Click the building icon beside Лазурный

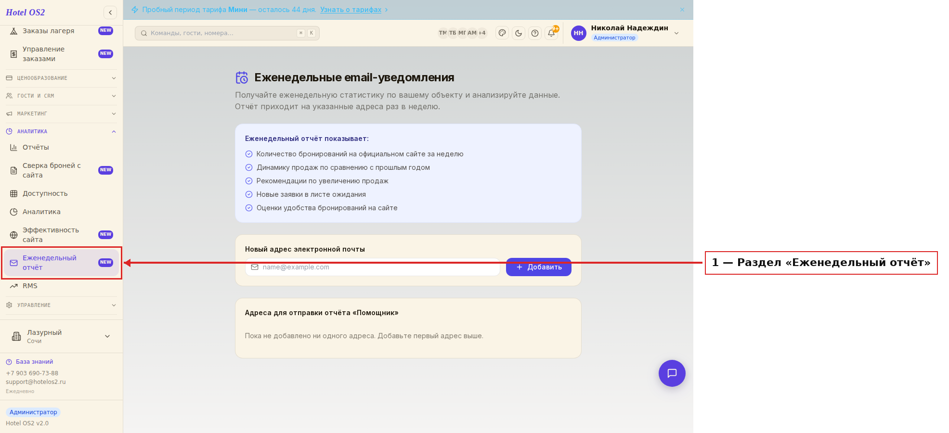click(x=16, y=336)
